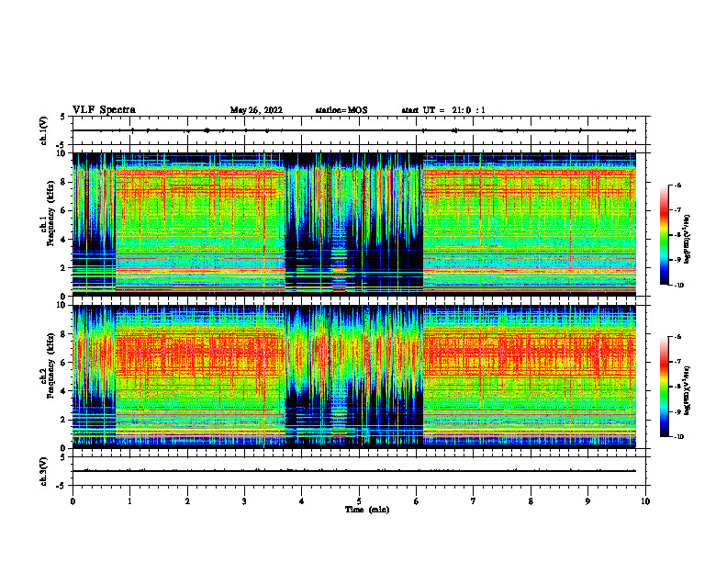Select the "start UT = 21:0 :1" header text
This screenshot has height=562, width=727.
[443, 110]
